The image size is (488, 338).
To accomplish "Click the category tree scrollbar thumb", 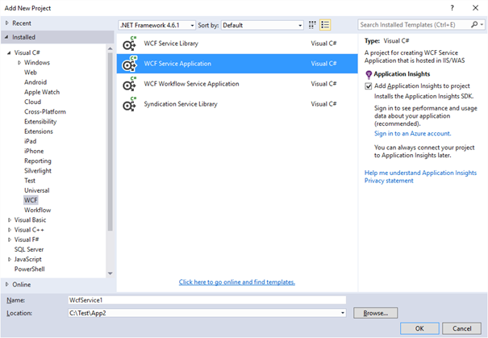I will pyautogui.click(x=110, y=142).
